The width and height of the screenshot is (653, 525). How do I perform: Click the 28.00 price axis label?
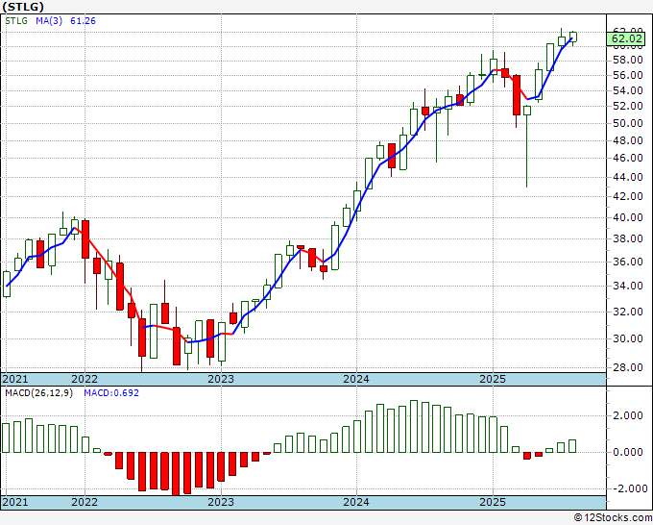point(628,367)
